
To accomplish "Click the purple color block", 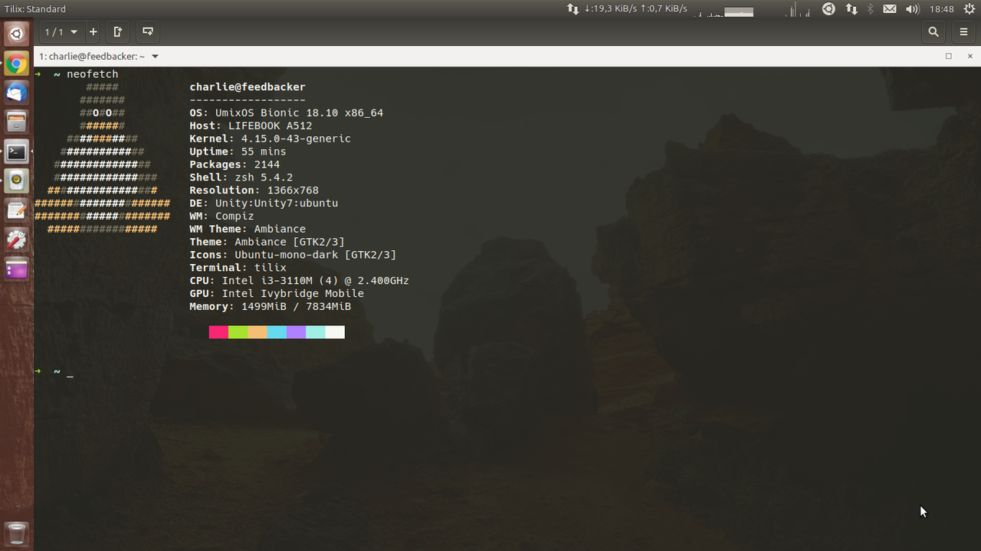I will [x=296, y=332].
